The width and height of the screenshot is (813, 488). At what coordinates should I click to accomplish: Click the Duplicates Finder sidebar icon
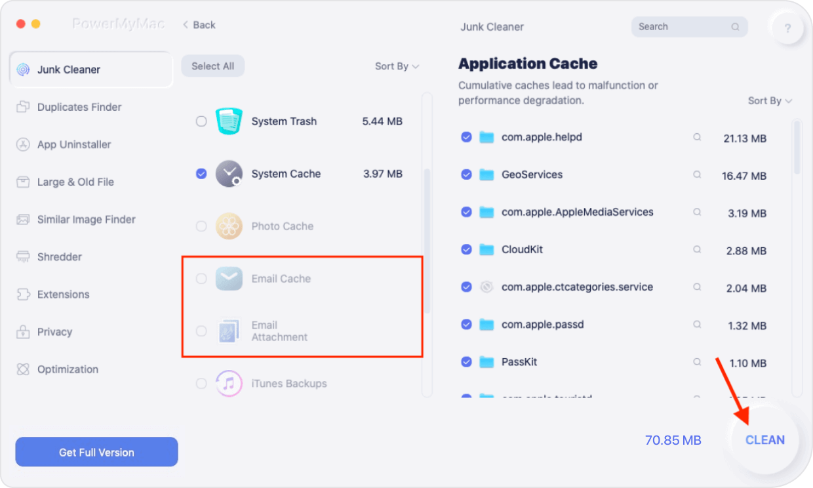point(23,107)
